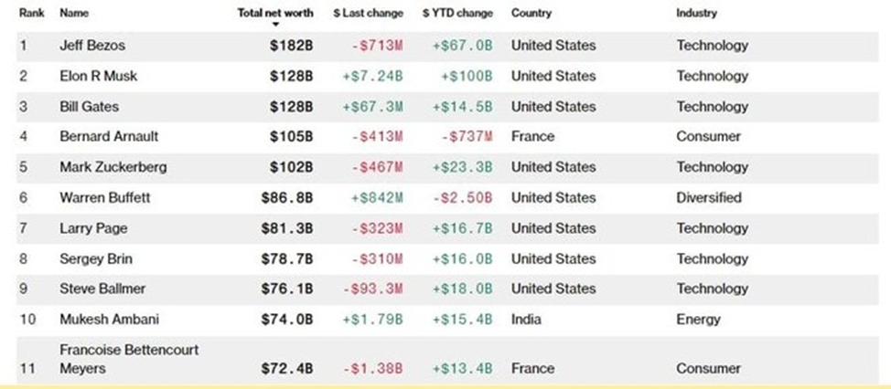The width and height of the screenshot is (891, 389).
Task: Select Sergey Brin's name
Action: [x=96, y=258]
